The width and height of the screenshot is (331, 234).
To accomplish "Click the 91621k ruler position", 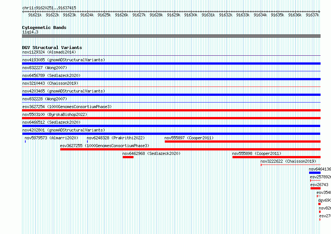I will pos(35,15).
